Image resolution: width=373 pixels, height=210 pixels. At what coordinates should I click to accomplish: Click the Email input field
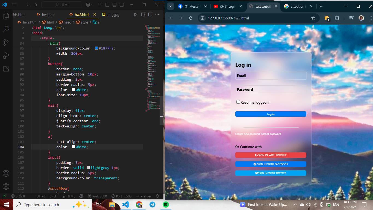pyautogui.click(x=271, y=76)
